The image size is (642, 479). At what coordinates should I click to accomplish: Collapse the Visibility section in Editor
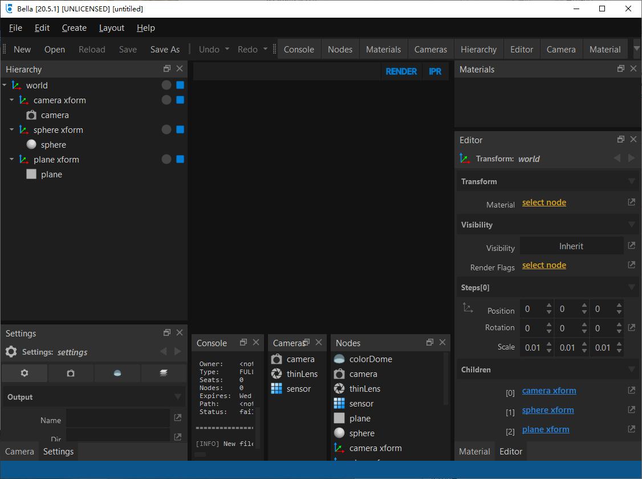[x=631, y=224]
